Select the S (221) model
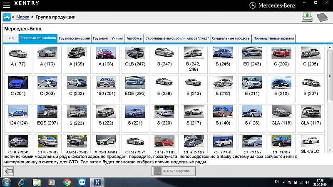Viewport: 333px width, 187px height. (x=135, y=119)
